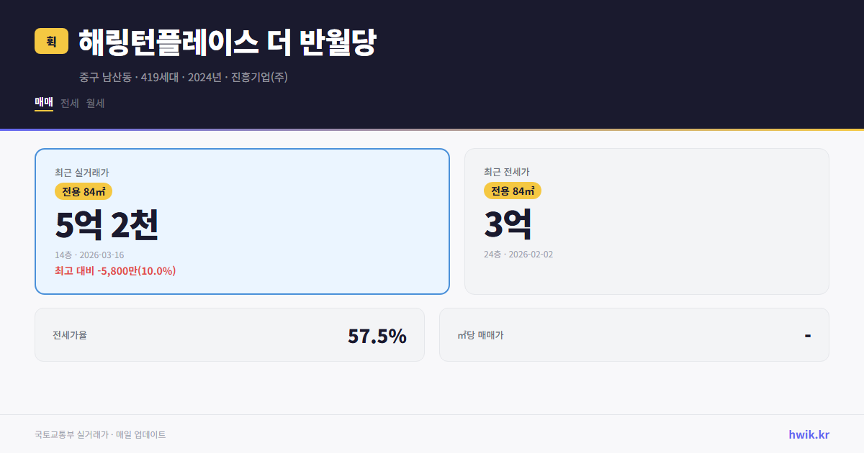Open the 최근 전세가 card
Viewport: 864px width, 453px height.
pos(647,221)
